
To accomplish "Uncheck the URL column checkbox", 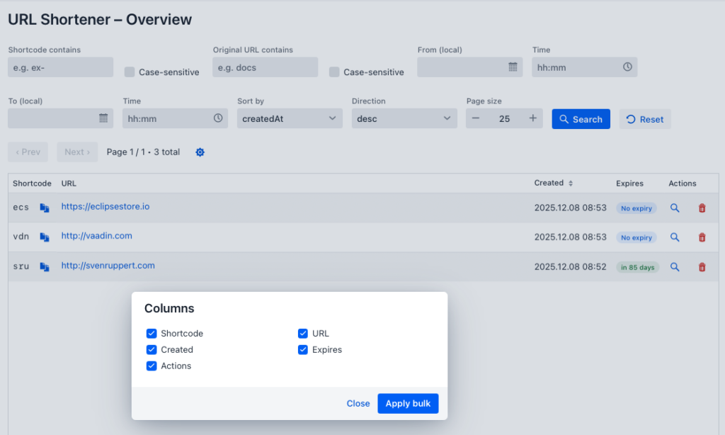I will click(x=303, y=333).
